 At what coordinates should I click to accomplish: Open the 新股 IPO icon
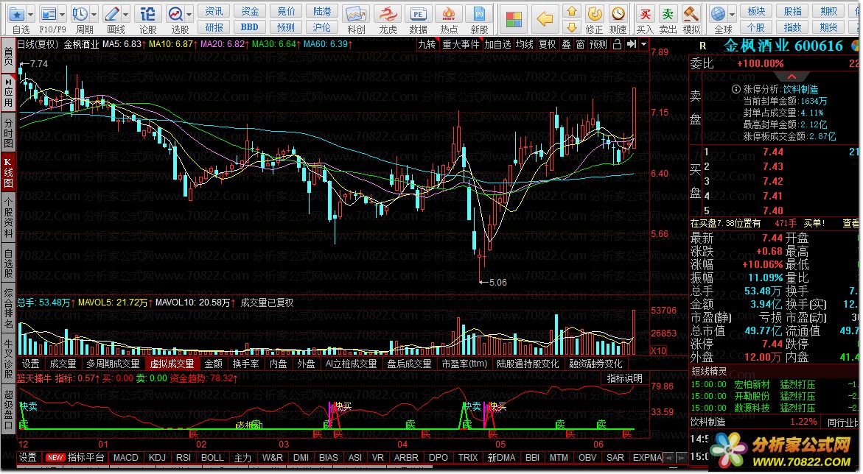pyautogui.click(x=479, y=14)
